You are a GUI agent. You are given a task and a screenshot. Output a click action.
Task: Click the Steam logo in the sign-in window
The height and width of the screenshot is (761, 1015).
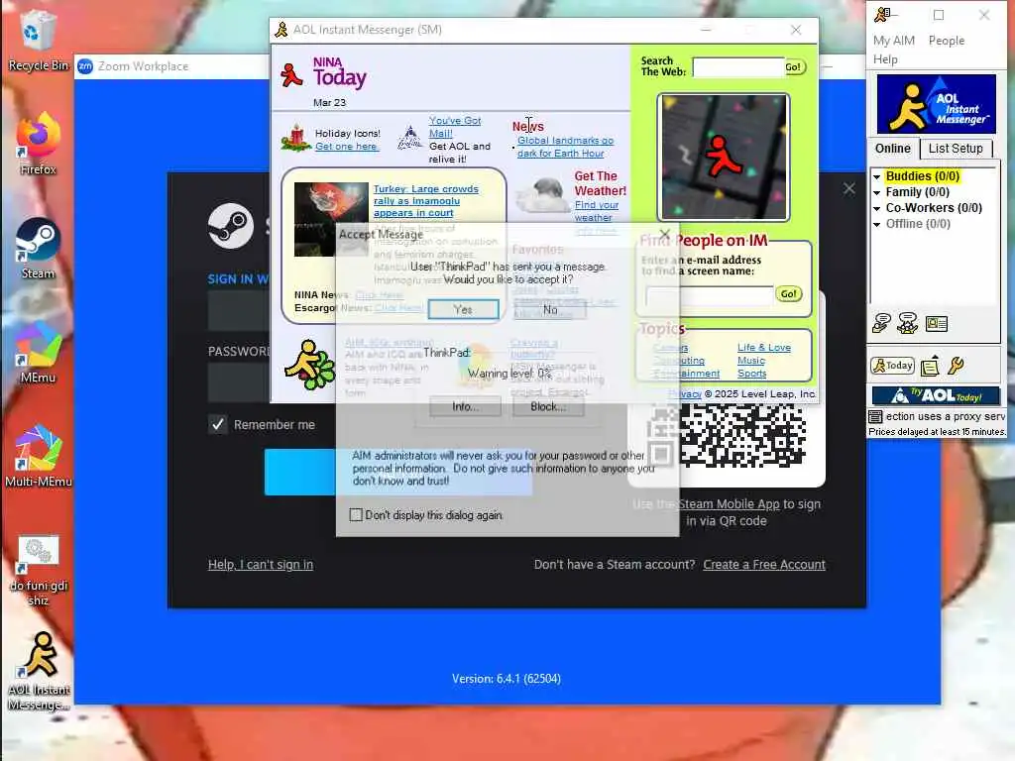coord(230,226)
